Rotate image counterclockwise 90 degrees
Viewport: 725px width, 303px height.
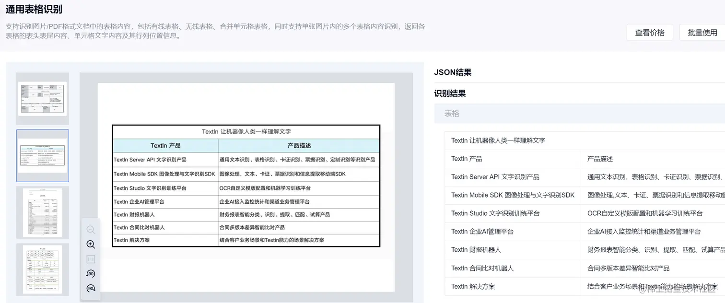(91, 274)
